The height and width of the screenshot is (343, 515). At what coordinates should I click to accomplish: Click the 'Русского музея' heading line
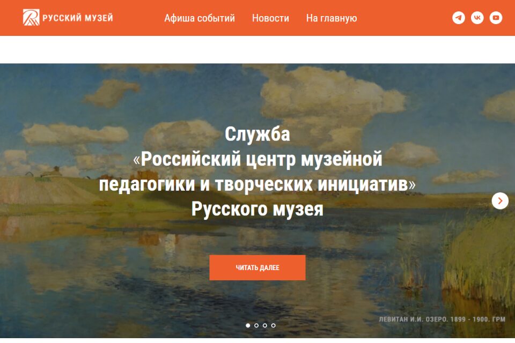tap(257, 209)
